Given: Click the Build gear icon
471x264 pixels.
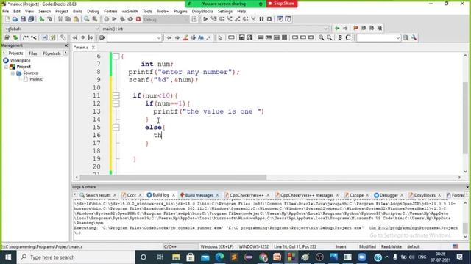Looking at the screenshot, I should pyautogui.click(x=106, y=19).
